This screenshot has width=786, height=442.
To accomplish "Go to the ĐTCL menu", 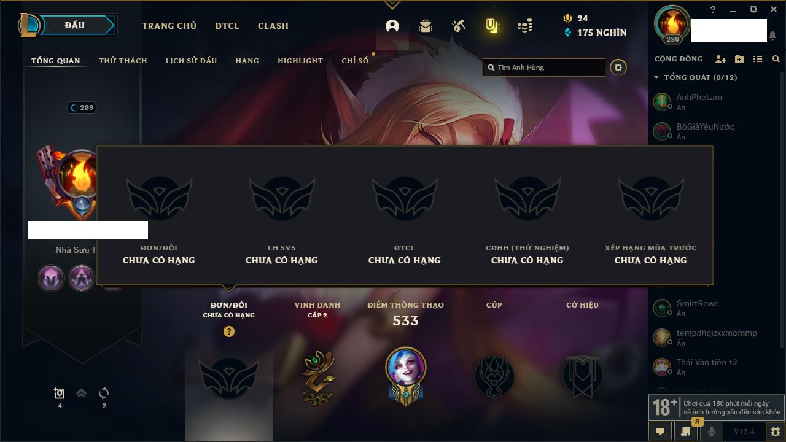I will click(x=227, y=26).
